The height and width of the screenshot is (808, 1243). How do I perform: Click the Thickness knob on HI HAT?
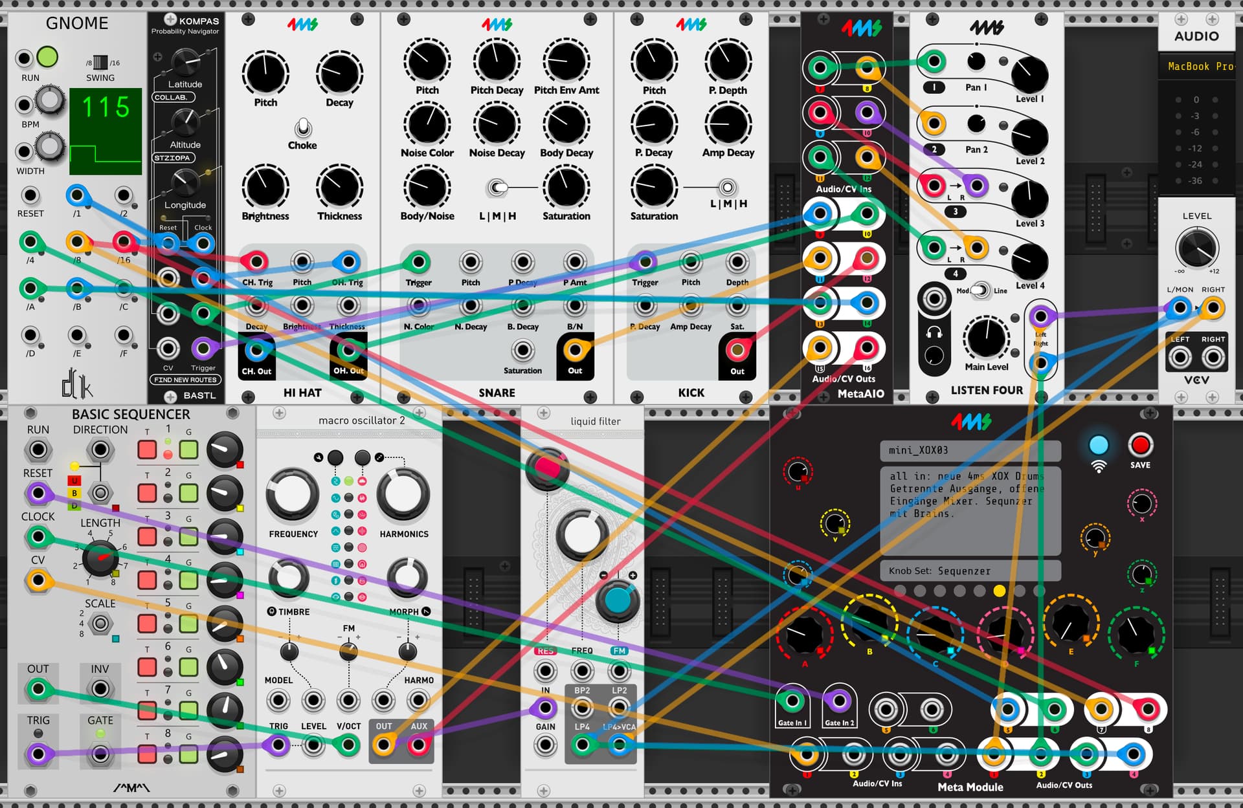click(x=339, y=187)
